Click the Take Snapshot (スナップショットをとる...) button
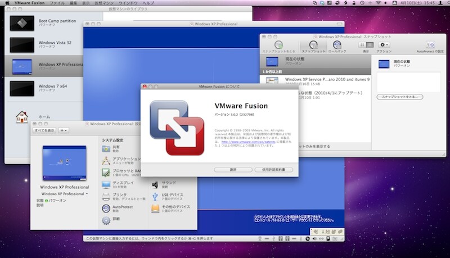 pos(400,97)
